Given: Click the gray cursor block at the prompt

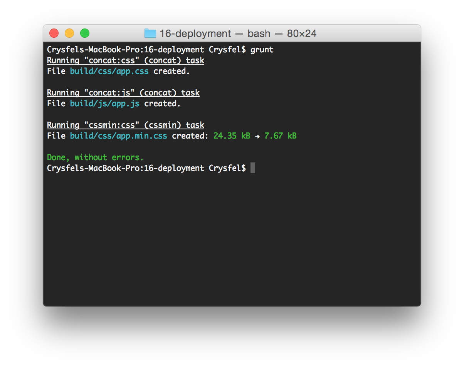Looking at the screenshot, I should click(253, 168).
